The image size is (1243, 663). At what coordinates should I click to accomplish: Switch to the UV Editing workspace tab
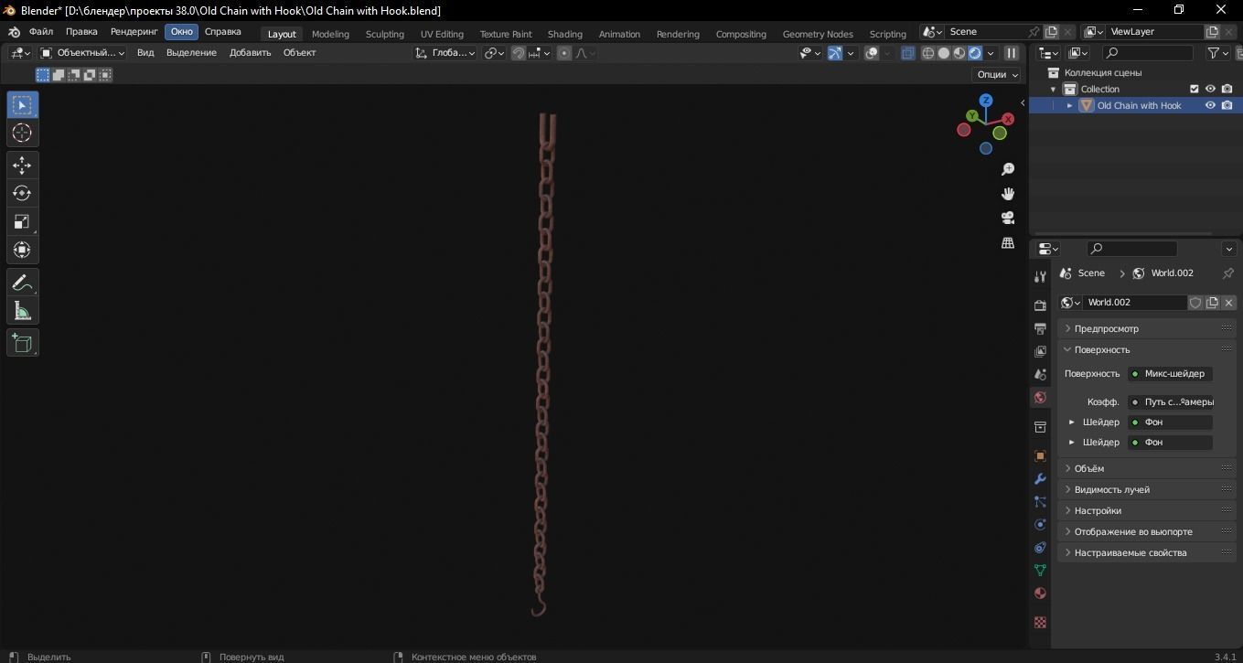pos(442,34)
